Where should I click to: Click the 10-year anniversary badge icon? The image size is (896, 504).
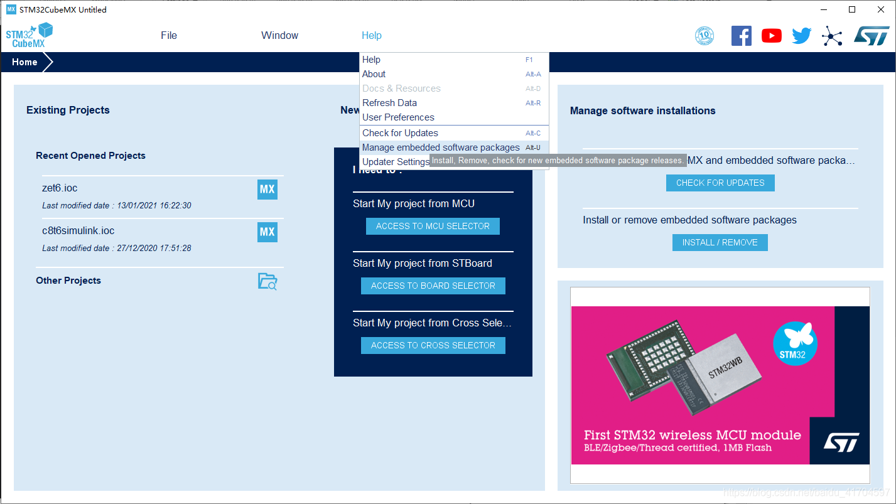(704, 36)
